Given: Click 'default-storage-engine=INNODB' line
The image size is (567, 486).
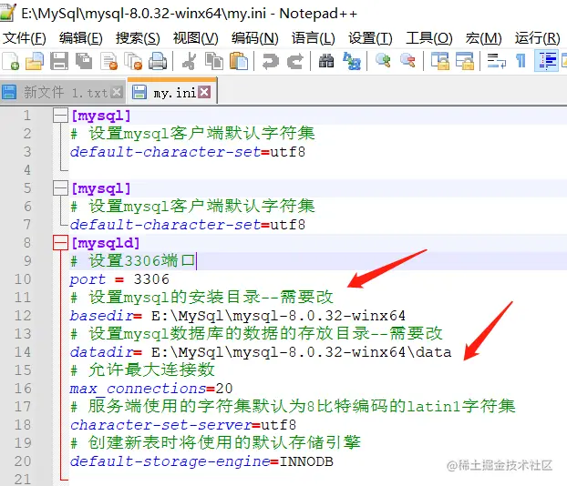Looking at the screenshot, I should point(201,461).
